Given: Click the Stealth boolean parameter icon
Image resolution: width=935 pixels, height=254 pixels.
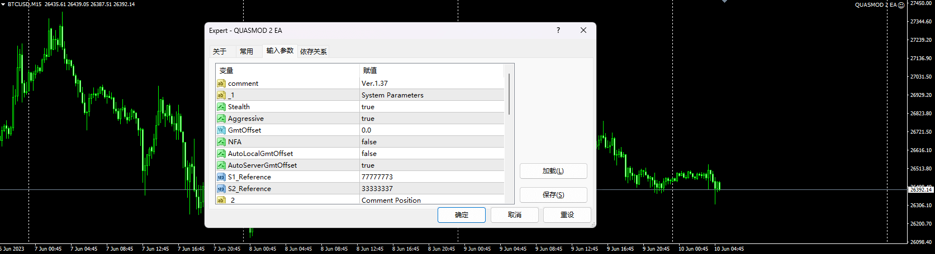Looking at the screenshot, I should (221, 107).
